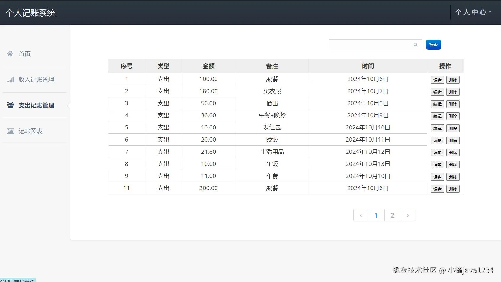The width and height of the screenshot is (501, 282).
Task: Click the 备注 column header
Action: click(x=272, y=66)
